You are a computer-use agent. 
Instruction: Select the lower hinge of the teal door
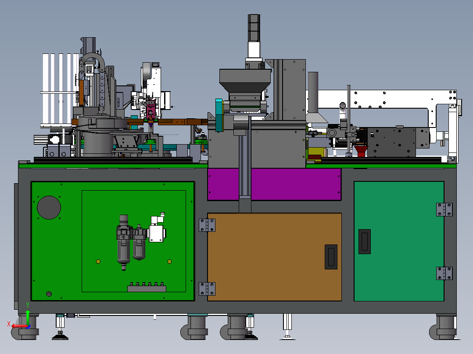click(x=444, y=273)
